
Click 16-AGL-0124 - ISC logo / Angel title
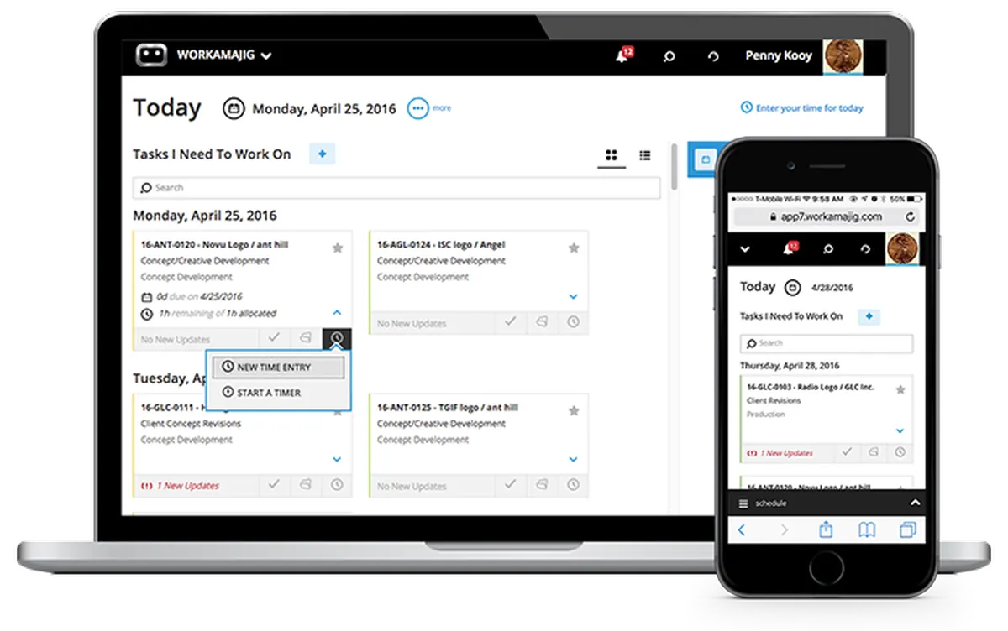[x=441, y=245]
